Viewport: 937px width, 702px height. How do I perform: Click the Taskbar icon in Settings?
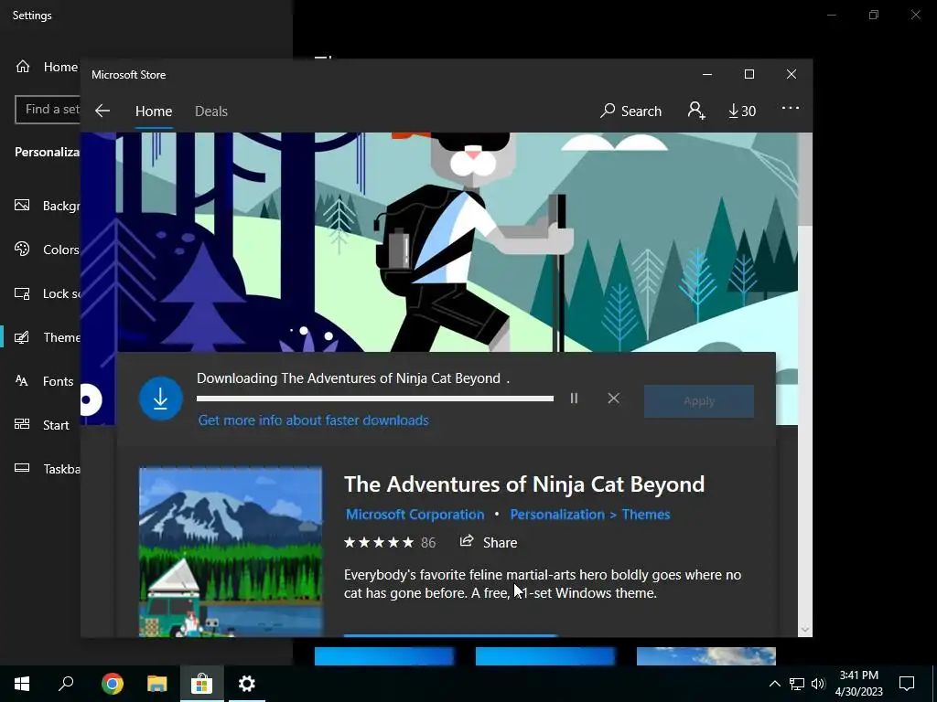coord(22,468)
